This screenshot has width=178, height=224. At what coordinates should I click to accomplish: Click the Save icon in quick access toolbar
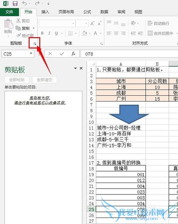click(15, 4)
